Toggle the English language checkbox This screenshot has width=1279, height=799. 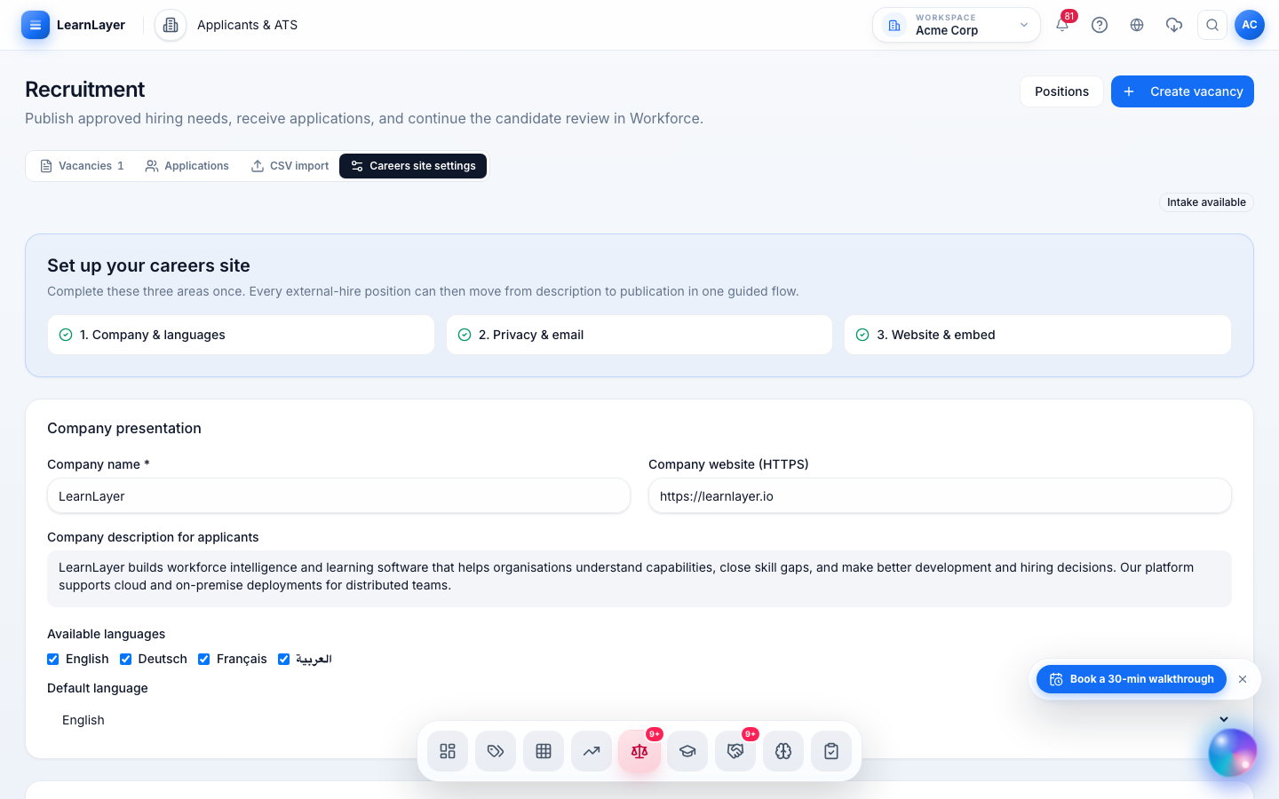[x=53, y=659]
